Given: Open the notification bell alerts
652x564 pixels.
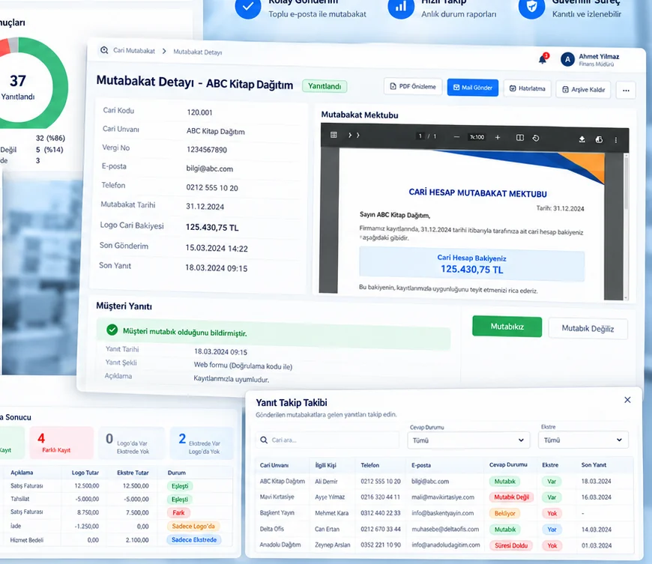Looking at the screenshot, I should [x=543, y=59].
